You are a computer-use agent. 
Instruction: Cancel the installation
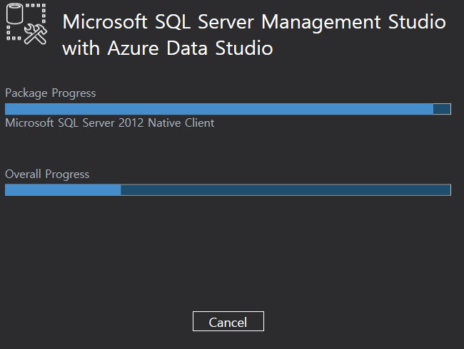[228, 321]
